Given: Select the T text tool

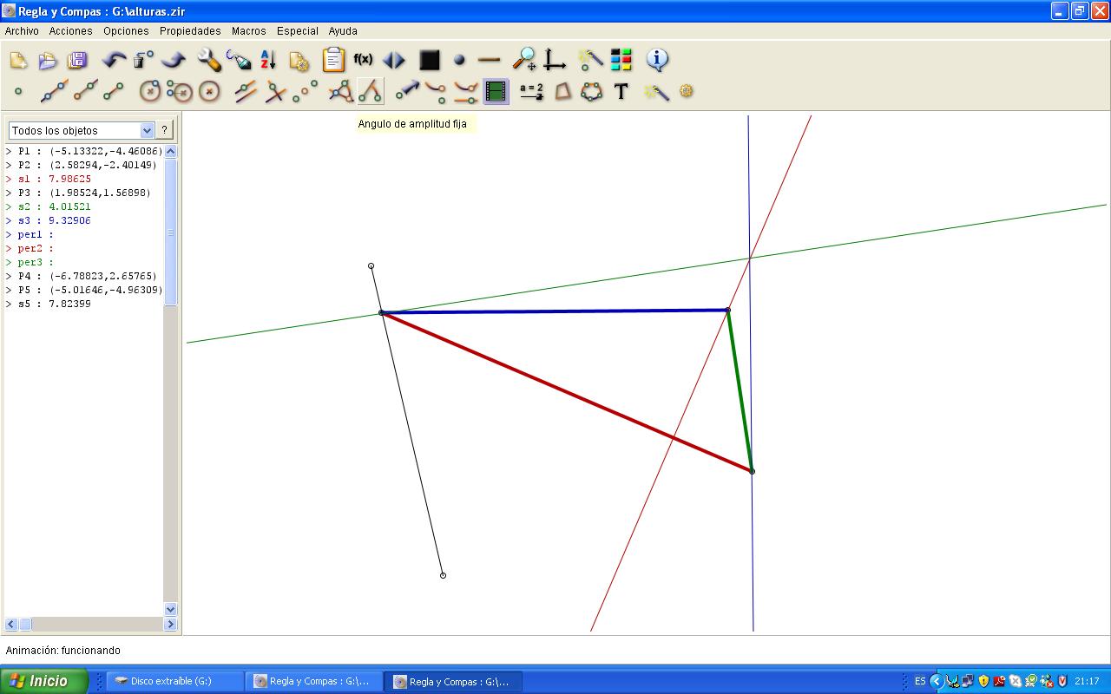Looking at the screenshot, I should pyautogui.click(x=621, y=91).
